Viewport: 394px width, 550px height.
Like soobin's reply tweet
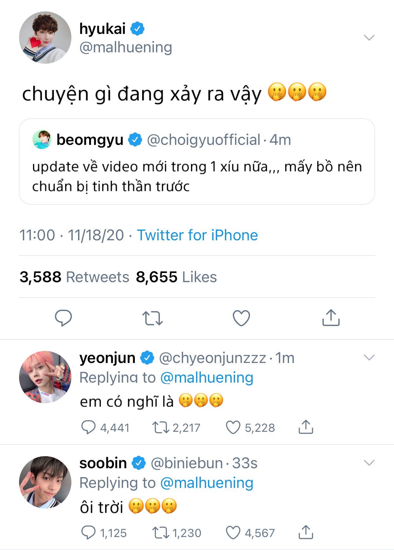pyautogui.click(x=233, y=533)
